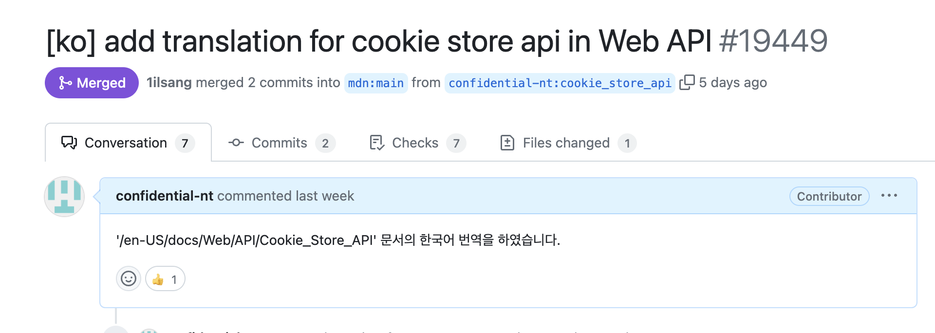
Task: Open the mdn:main base branch link
Action: 375,83
